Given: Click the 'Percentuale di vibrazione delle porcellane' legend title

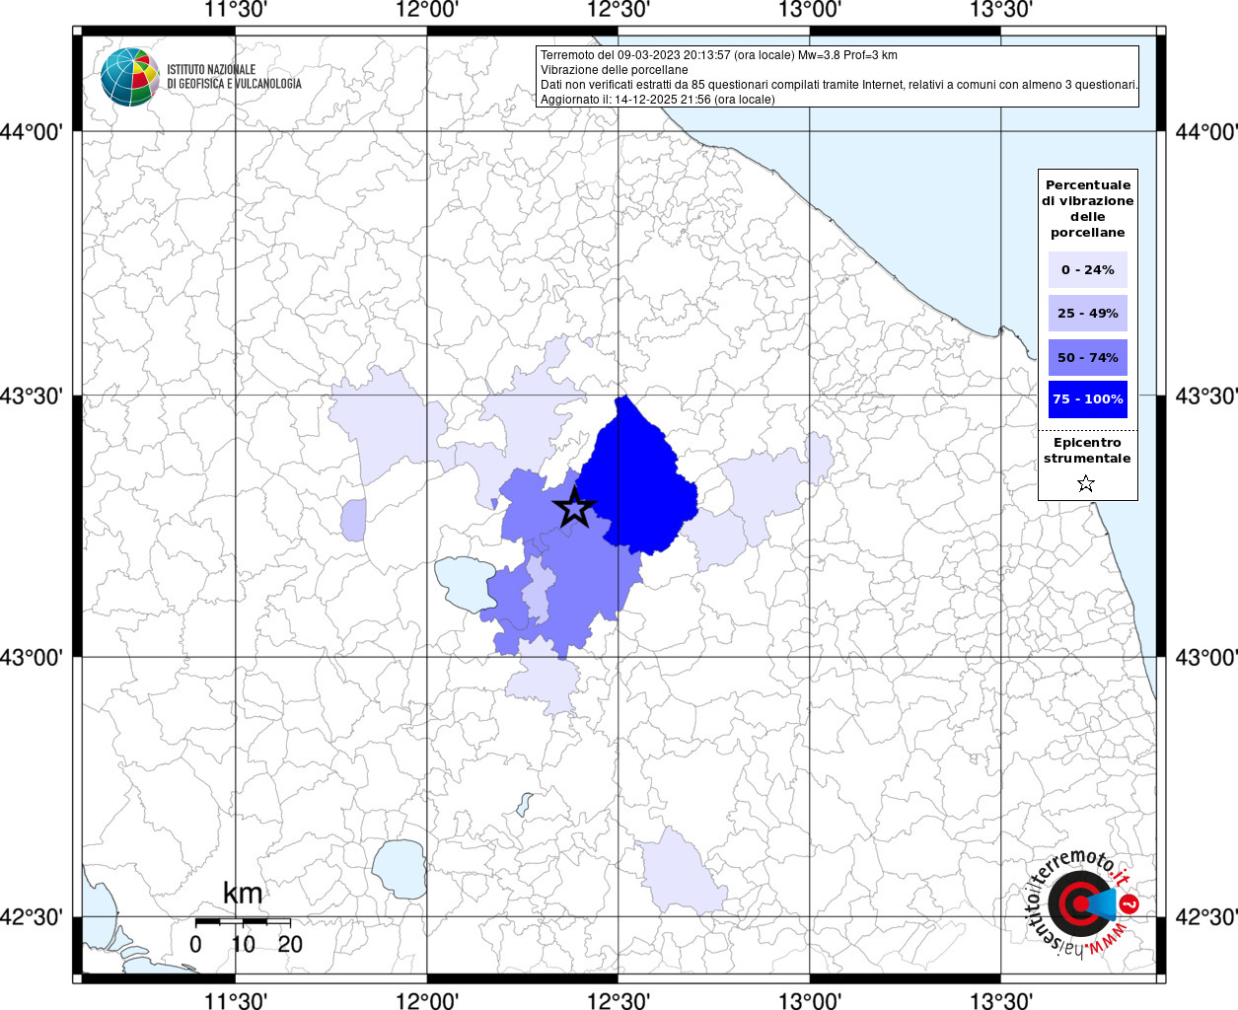Looking at the screenshot, I should (1088, 209).
